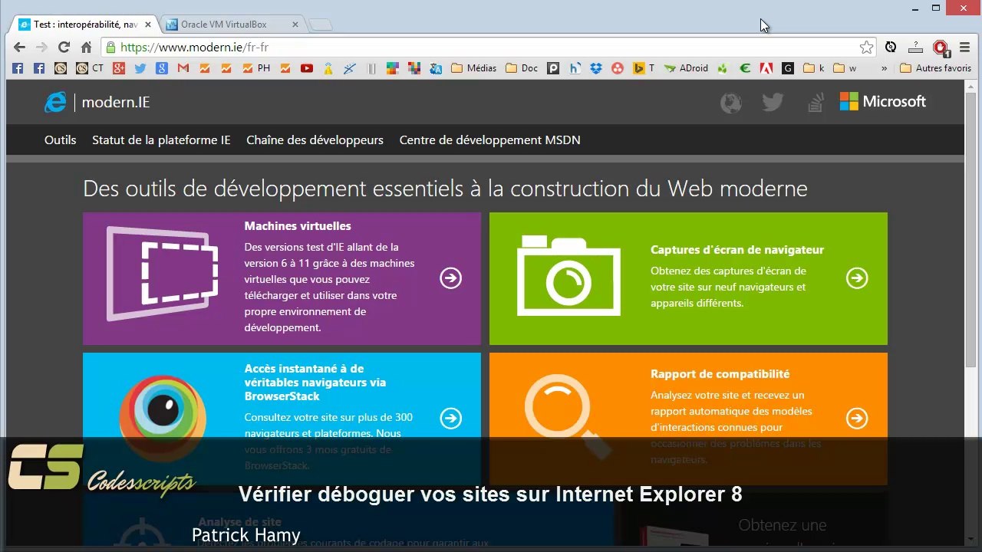The width and height of the screenshot is (982, 552).
Task: Open the euro sign bookmark icon
Action: pyautogui.click(x=744, y=68)
